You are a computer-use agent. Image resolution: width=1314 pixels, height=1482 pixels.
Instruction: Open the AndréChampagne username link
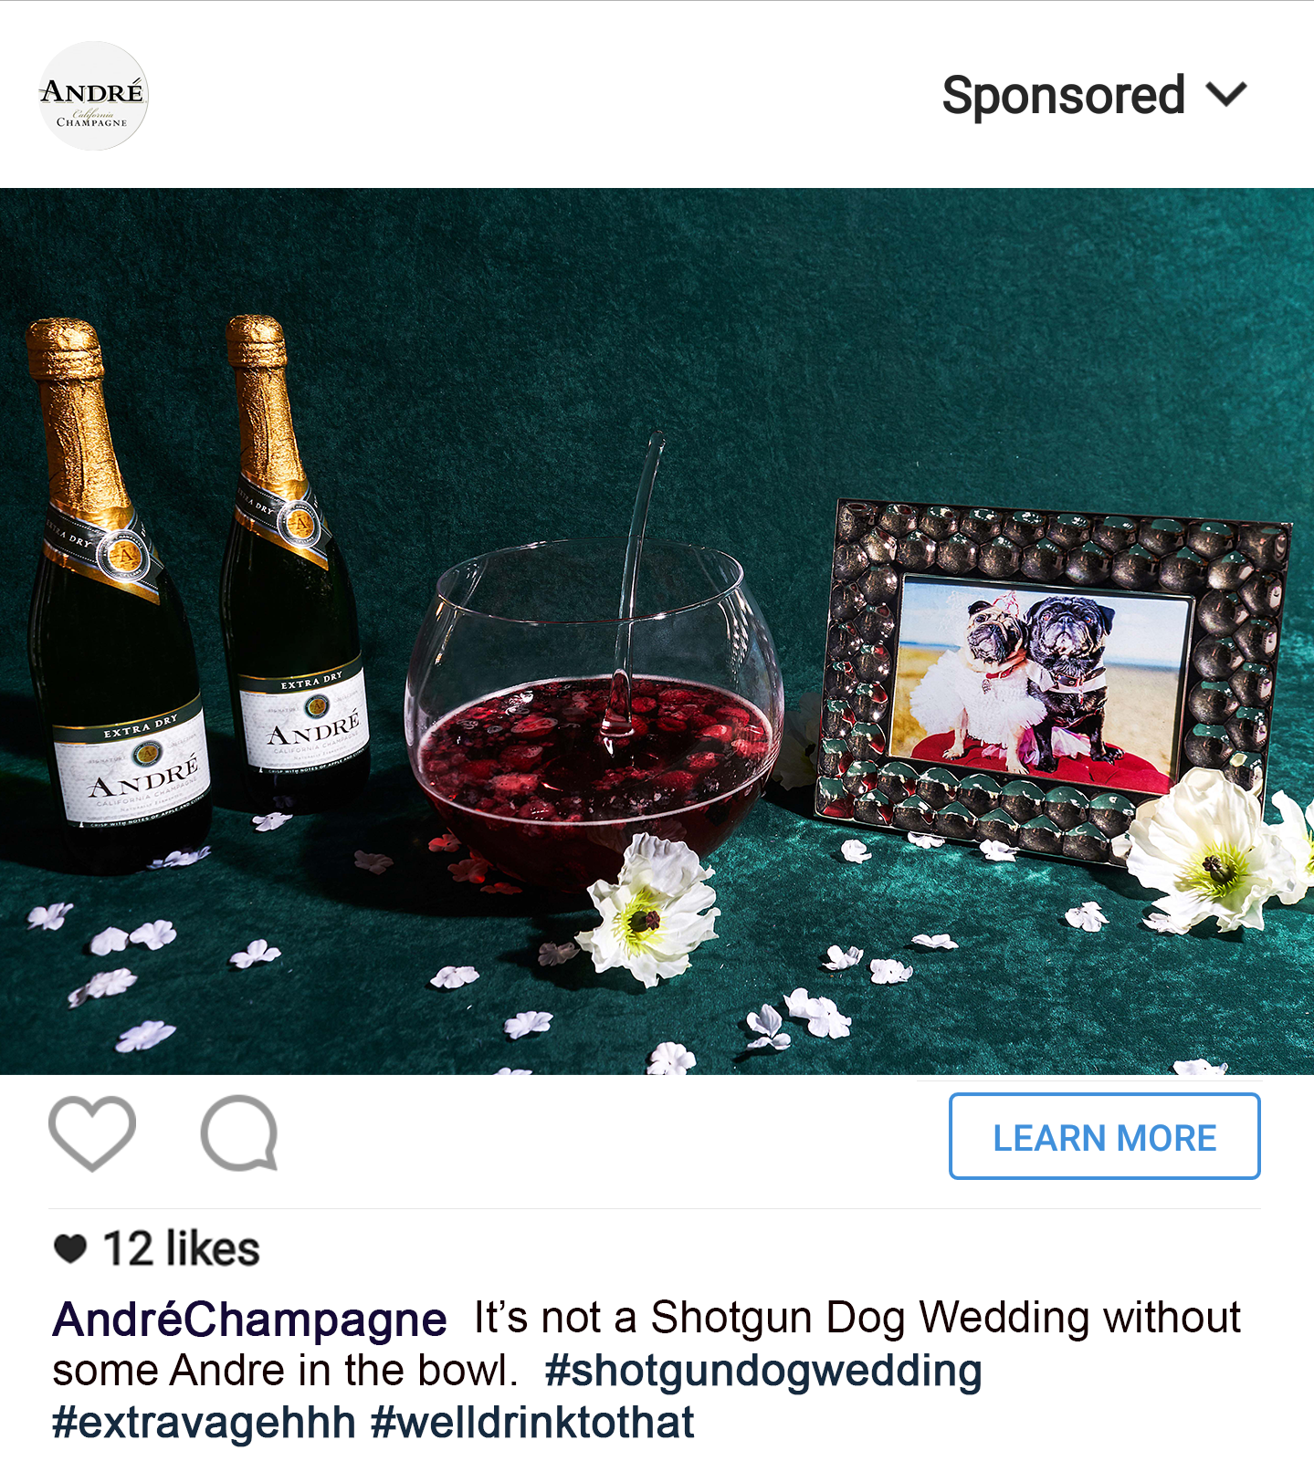[249, 1320]
